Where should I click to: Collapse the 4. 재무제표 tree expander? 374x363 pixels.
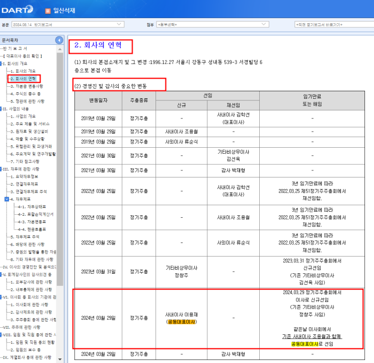(x=7, y=199)
